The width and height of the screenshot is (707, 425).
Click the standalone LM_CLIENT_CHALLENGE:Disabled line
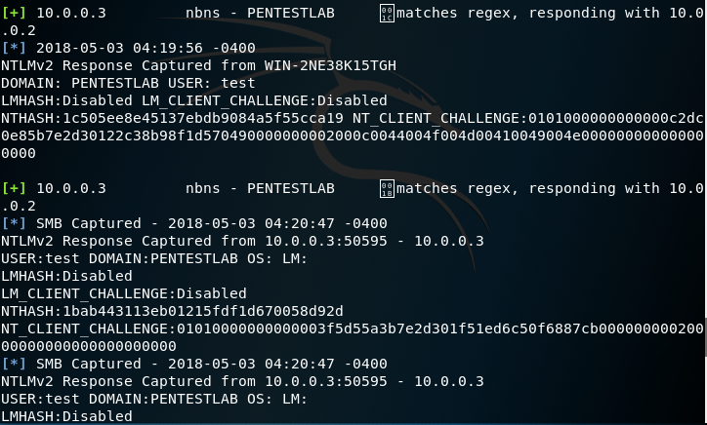(x=123, y=294)
